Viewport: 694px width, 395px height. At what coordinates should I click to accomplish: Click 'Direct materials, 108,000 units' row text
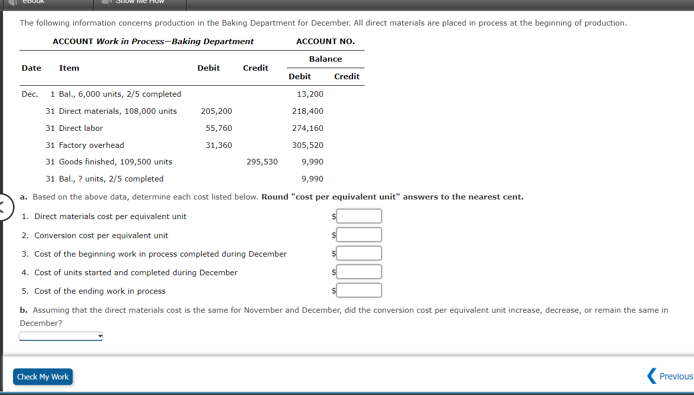118,111
